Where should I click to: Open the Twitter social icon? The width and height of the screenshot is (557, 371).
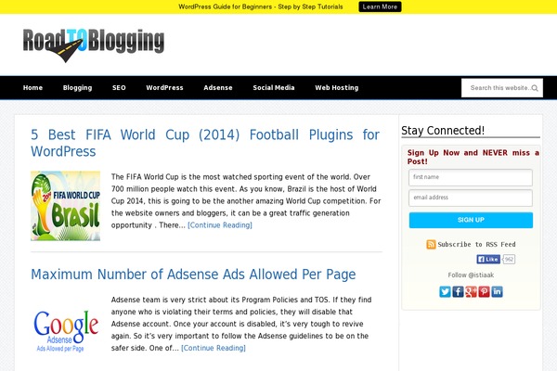[445, 292]
